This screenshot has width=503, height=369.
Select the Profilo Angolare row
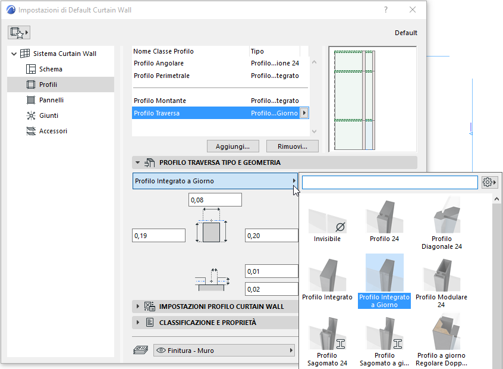[221, 63]
